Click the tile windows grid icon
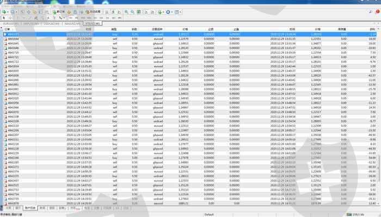This screenshot has height=217, width=381. click(x=138, y=11)
